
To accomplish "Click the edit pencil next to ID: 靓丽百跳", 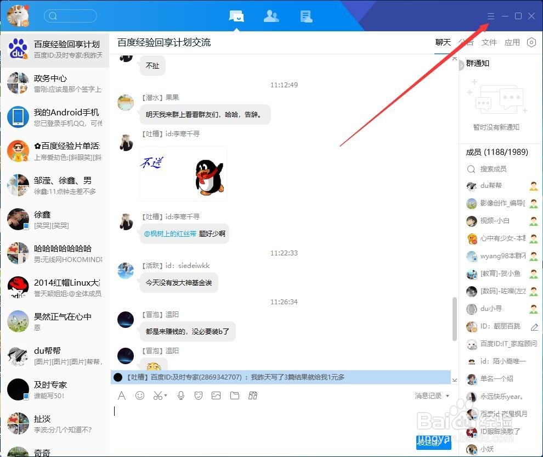I will tap(534, 327).
